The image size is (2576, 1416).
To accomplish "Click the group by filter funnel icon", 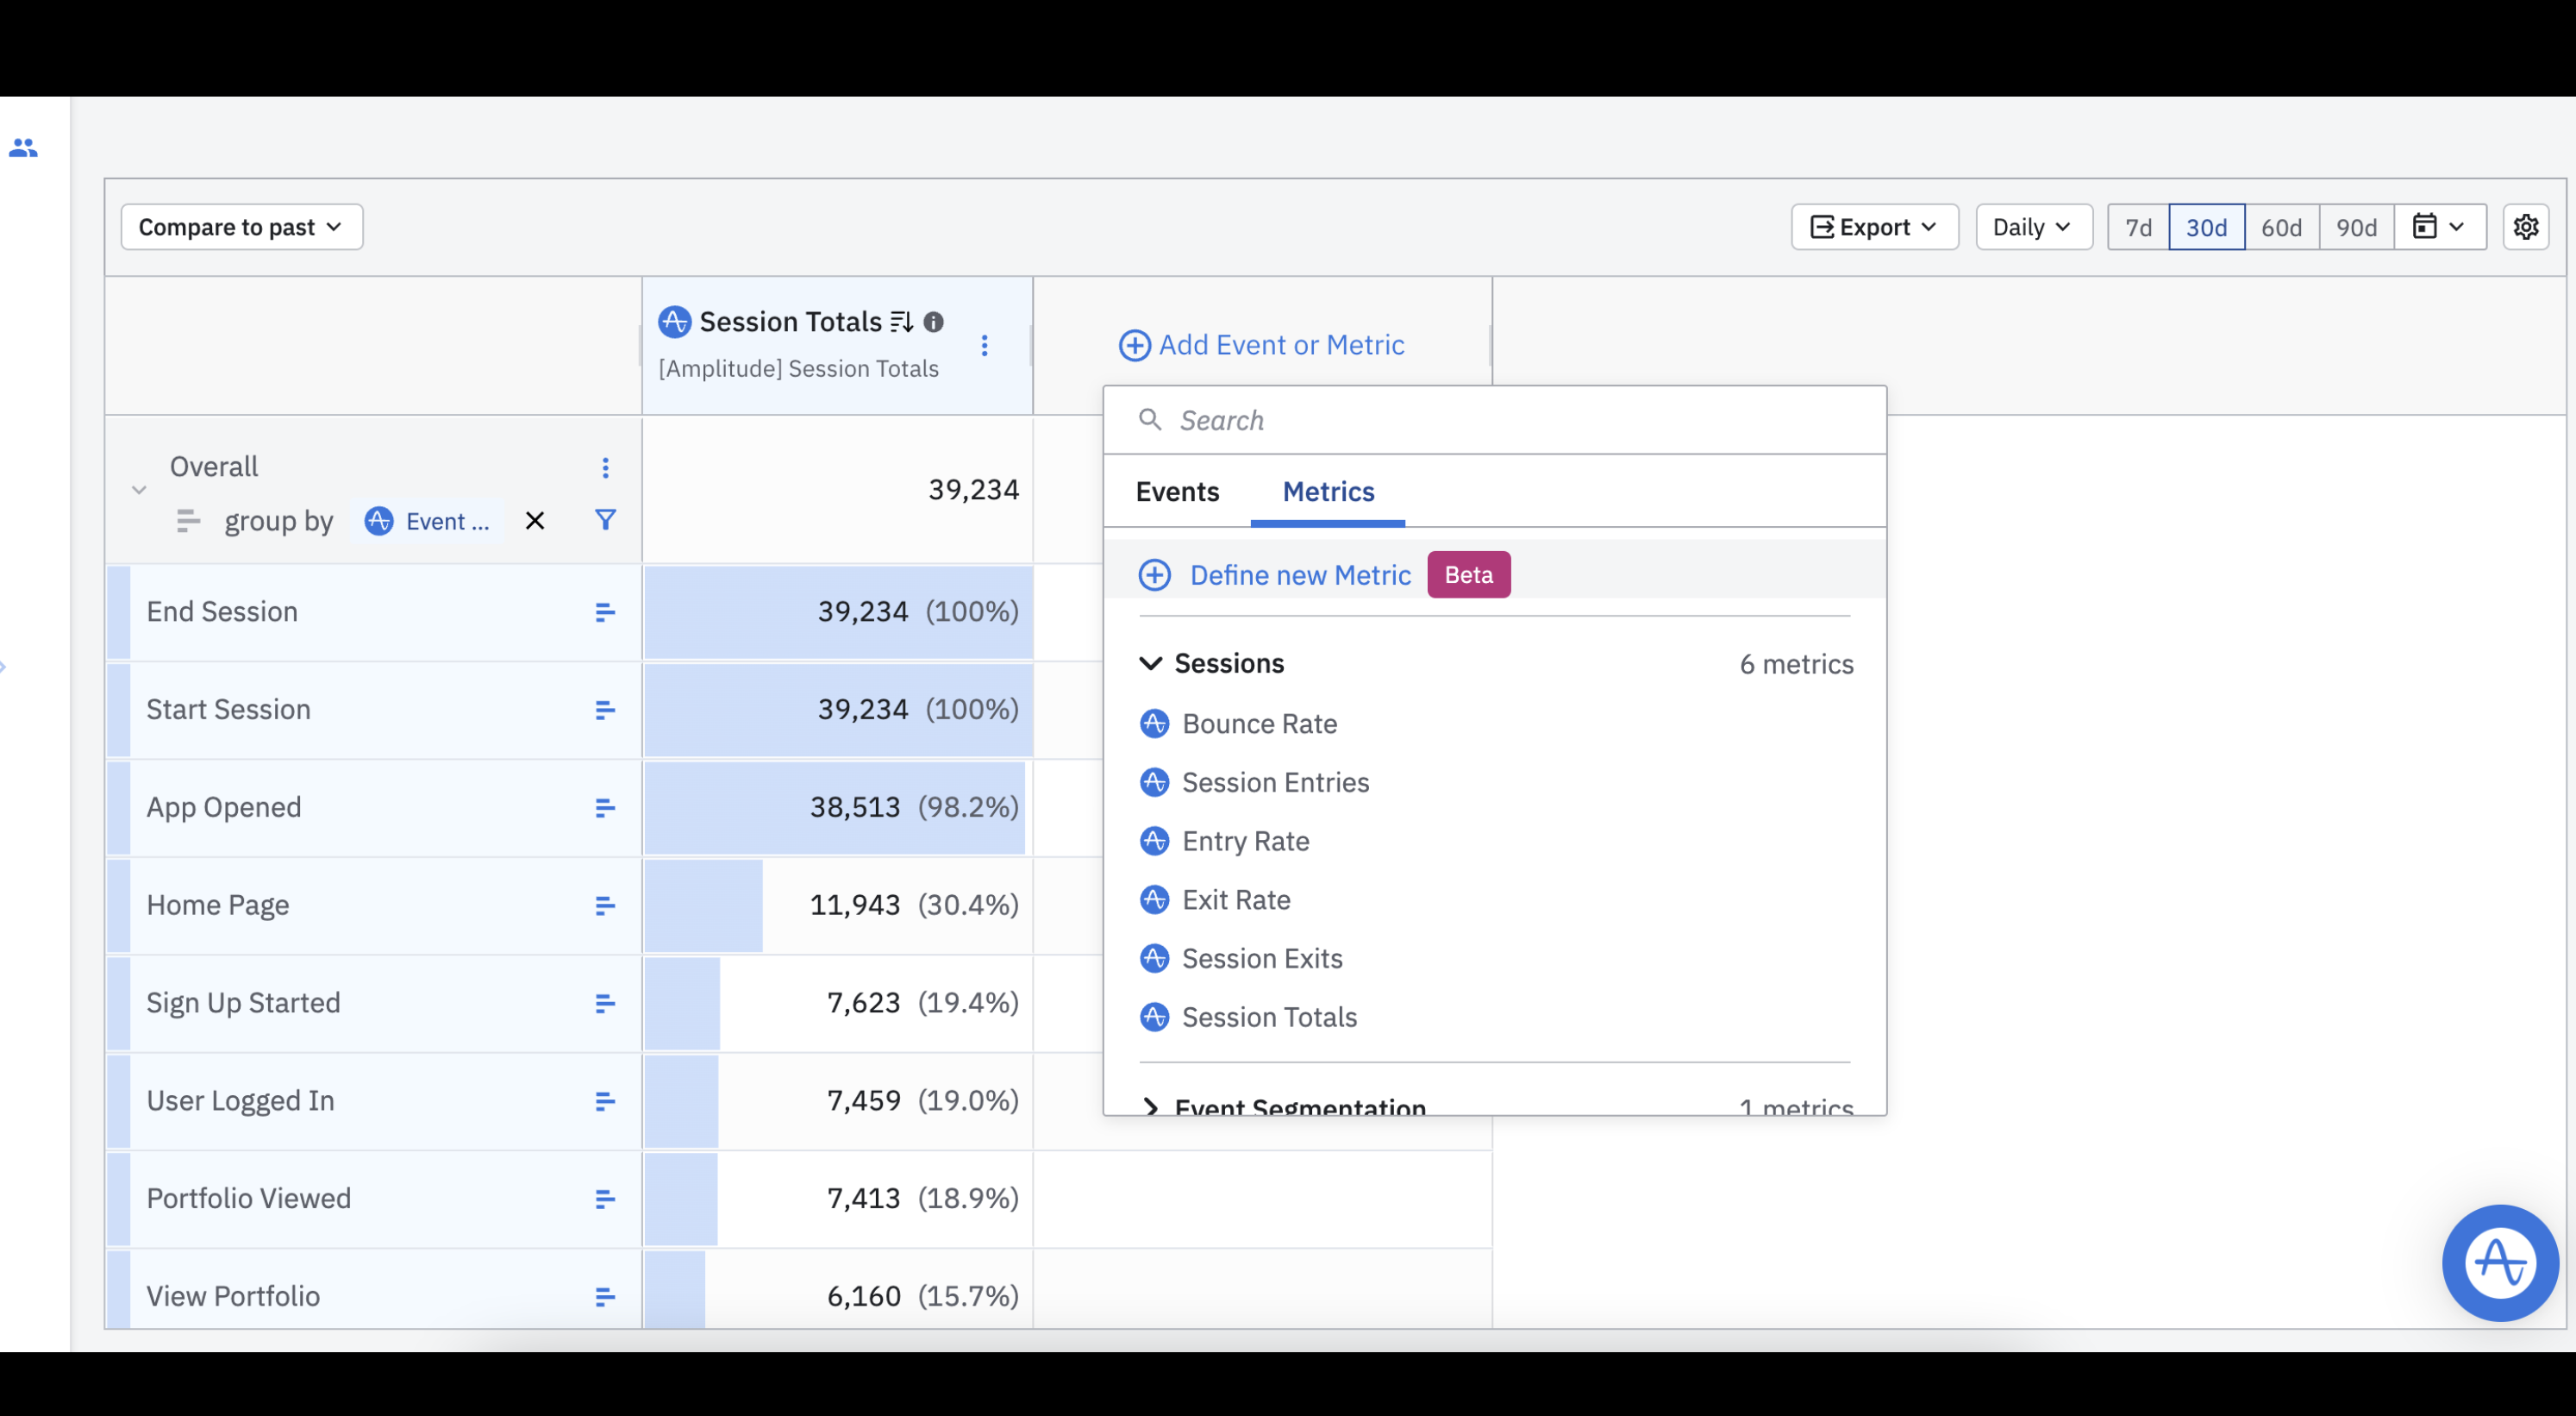I will [x=605, y=520].
